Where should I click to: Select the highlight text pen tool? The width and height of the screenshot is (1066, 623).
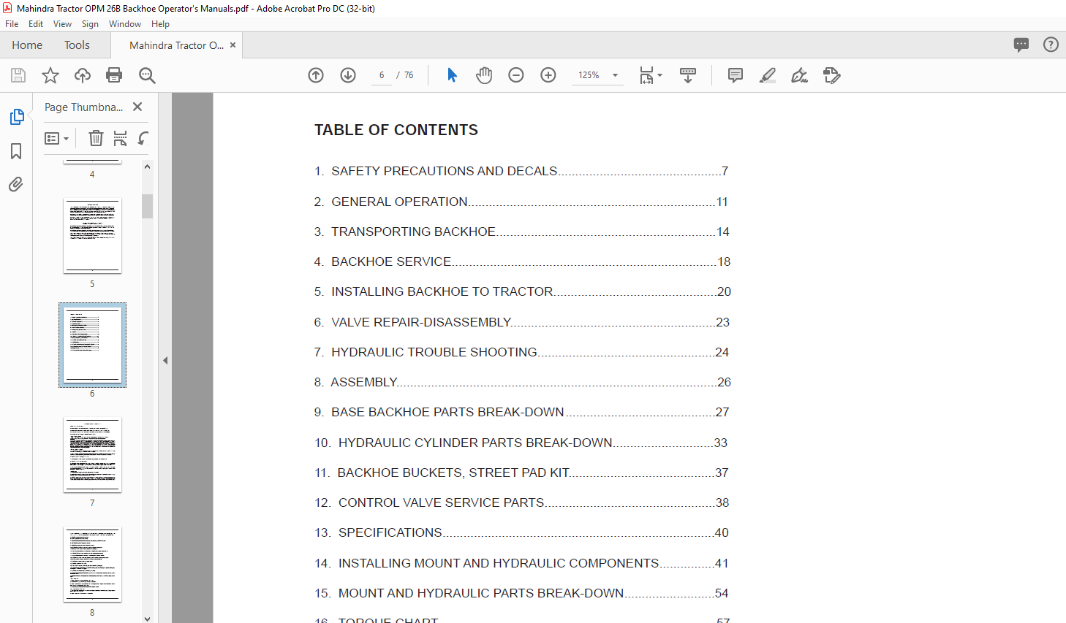point(768,75)
